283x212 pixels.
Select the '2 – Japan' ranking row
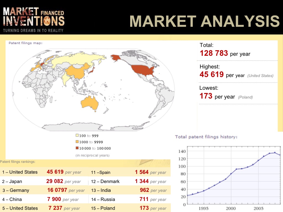(12, 181)
